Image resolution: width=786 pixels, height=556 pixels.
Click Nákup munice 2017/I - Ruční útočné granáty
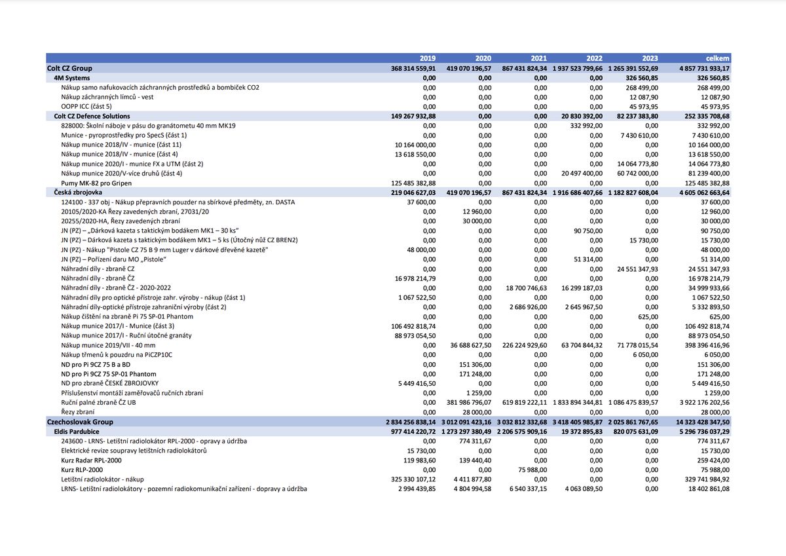pyautogui.click(x=126, y=335)
